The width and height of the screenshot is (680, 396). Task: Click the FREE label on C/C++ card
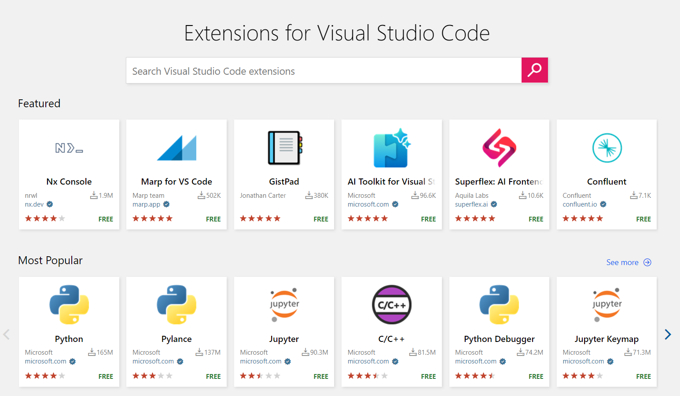428,376
